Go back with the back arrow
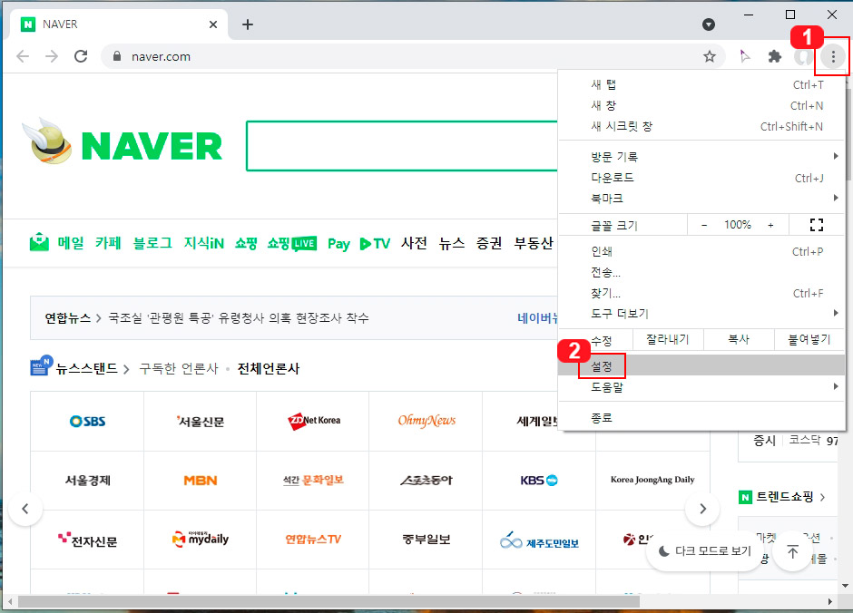The height and width of the screenshot is (613, 853). (x=23, y=56)
